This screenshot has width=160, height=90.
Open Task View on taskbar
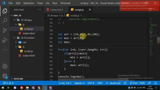(8, 88)
